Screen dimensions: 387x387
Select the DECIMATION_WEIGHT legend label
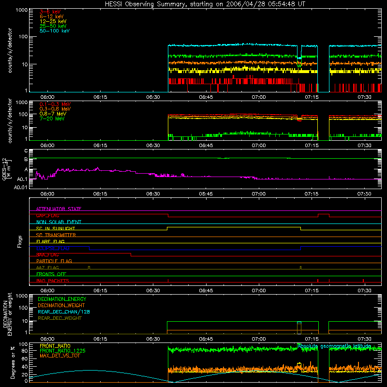coord(61,305)
